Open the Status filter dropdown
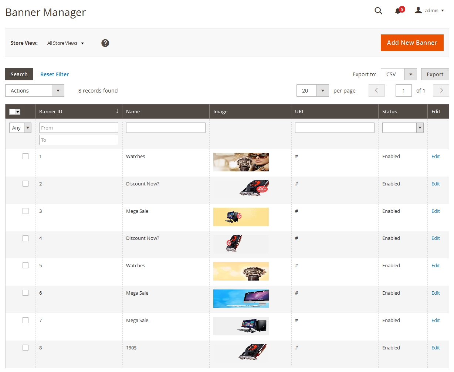 point(403,128)
